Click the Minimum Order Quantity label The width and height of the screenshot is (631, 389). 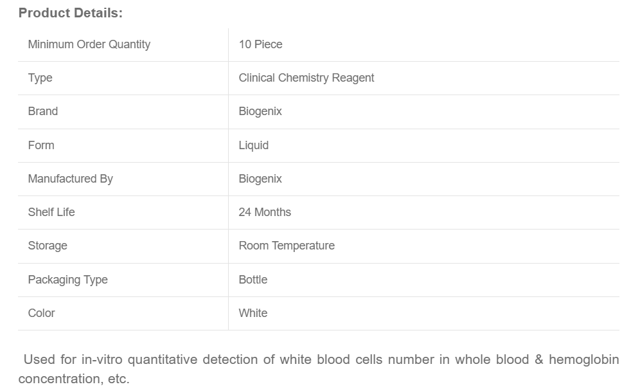(x=89, y=44)
